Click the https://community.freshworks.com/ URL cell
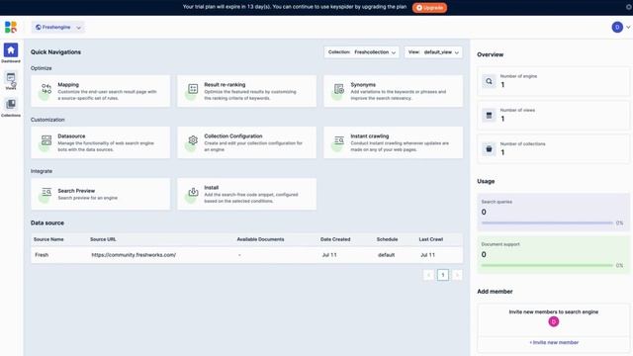 coord(134,255)
